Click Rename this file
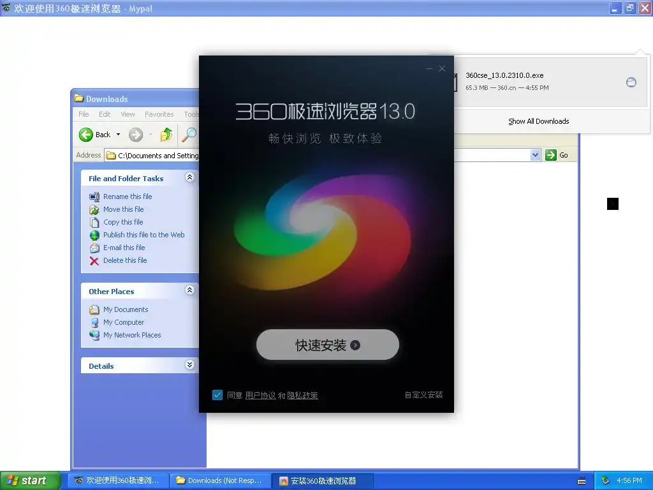 click(128, 197)
